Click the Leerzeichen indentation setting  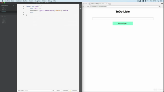75,91
